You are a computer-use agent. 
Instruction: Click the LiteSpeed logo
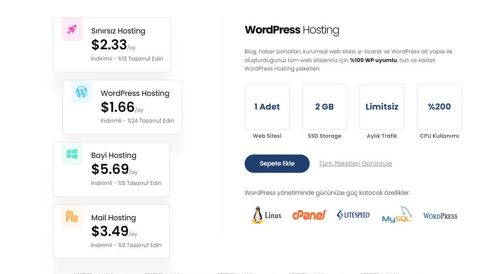(353, 215)
